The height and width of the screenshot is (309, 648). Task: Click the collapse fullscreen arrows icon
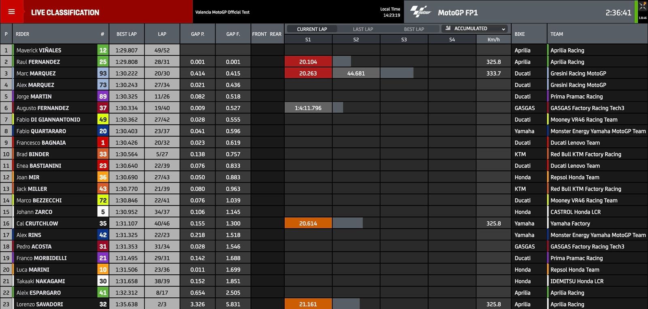click(643, 6)
